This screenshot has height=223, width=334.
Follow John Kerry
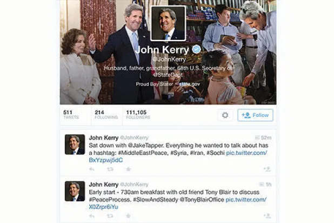255,115
